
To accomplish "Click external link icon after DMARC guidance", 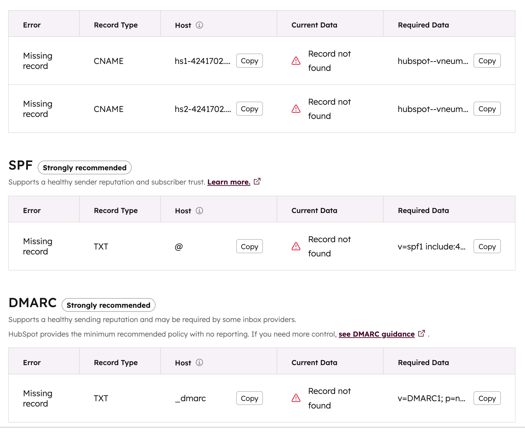I will [422, 334].
